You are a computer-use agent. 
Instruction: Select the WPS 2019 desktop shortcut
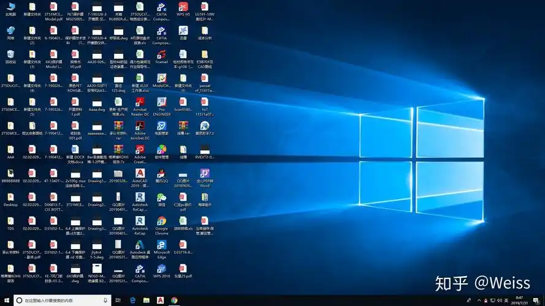click(161, 269)
